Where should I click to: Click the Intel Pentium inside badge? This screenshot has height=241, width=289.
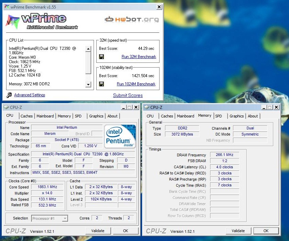coord(120,137)
